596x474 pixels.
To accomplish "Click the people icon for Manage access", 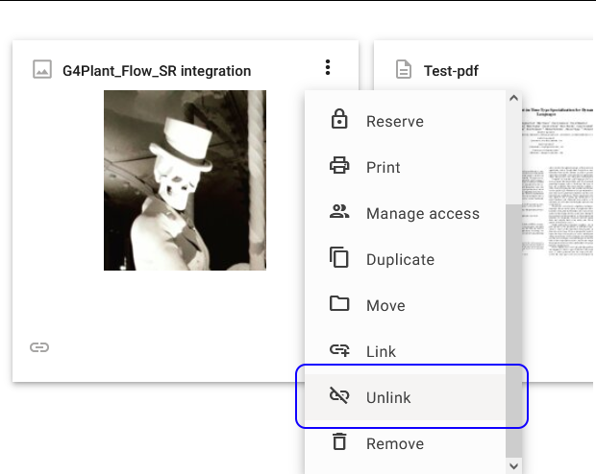I will coord(338,213).
